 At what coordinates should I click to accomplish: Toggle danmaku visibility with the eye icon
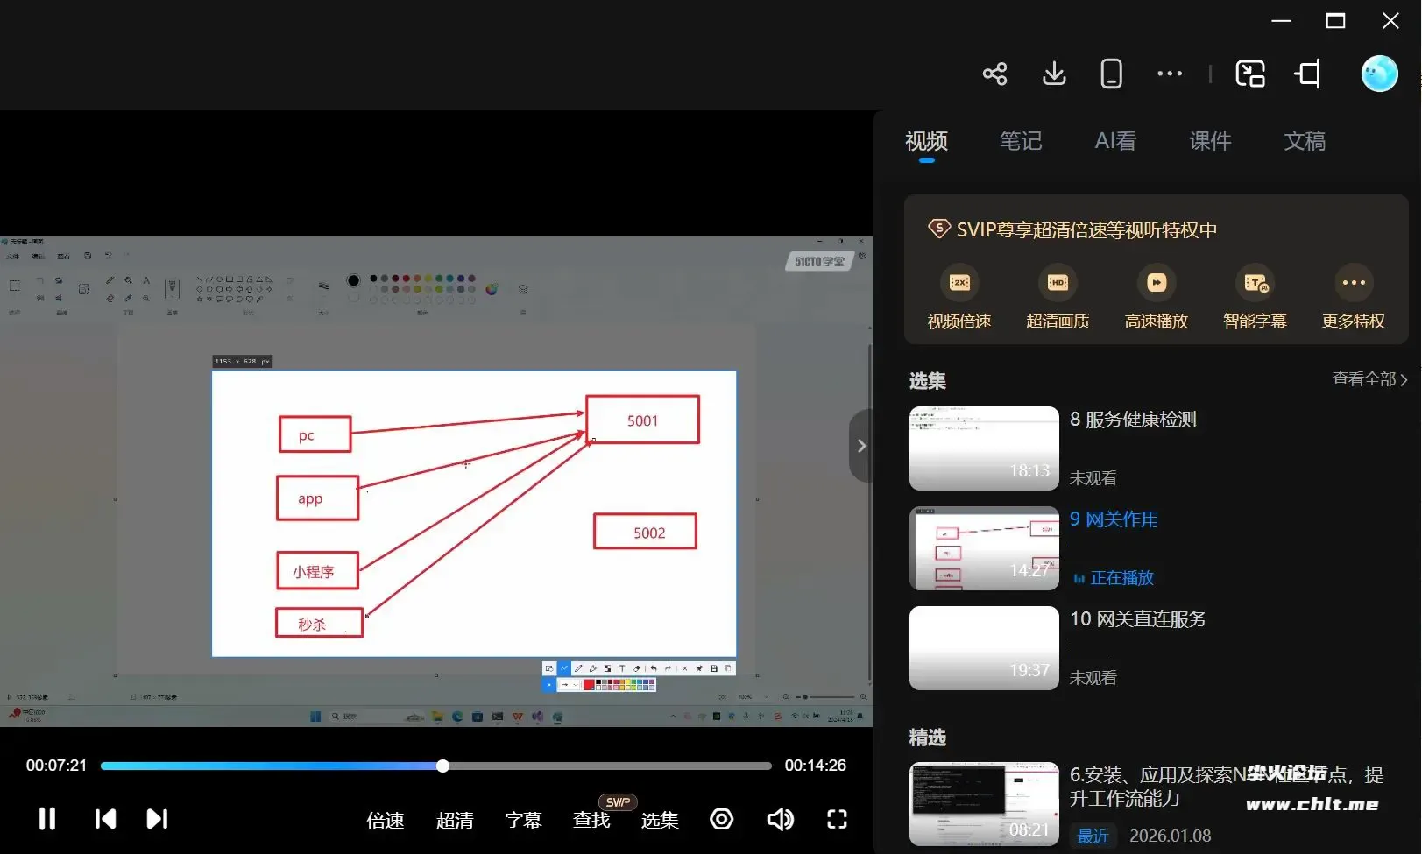(x=721, y=819)
